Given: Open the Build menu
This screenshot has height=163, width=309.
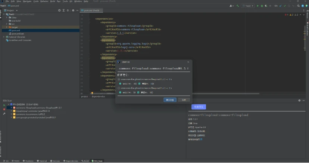Looking at the screenshot, I should coord(53,1).
